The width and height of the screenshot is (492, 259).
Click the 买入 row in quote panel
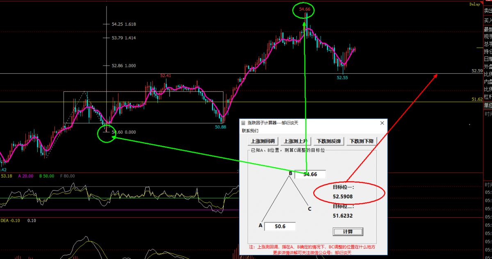pyautogui.click(x=488, y=20)
